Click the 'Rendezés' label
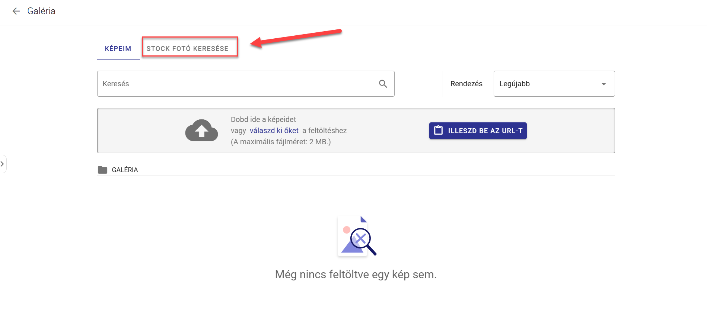Screen dimensions: 707x318 (x=466, y=84)
